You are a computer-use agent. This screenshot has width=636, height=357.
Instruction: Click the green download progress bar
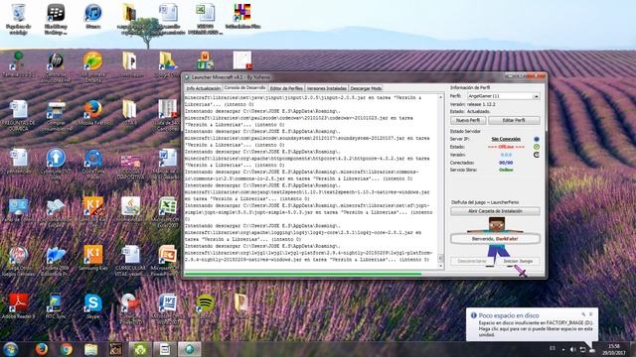click(x=302, y=274)
